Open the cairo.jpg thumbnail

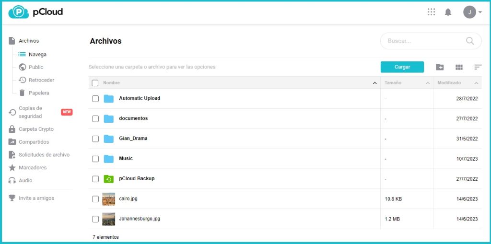(109, 199)
